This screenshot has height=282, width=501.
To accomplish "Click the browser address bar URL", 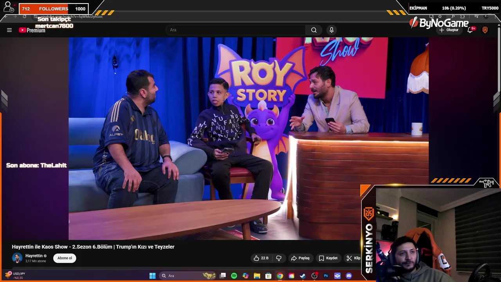I will pos(72,16).
